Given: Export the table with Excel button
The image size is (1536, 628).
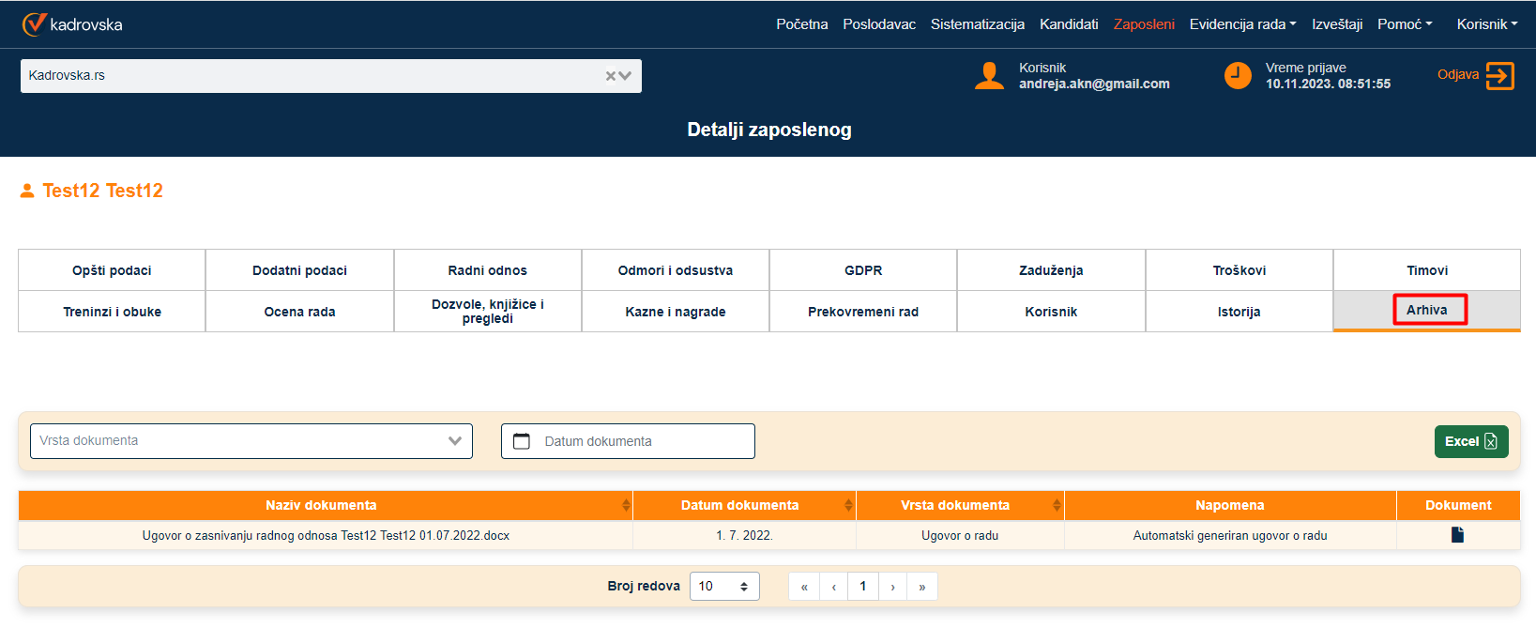Looking at the screenshot, I should (1470, 441).
